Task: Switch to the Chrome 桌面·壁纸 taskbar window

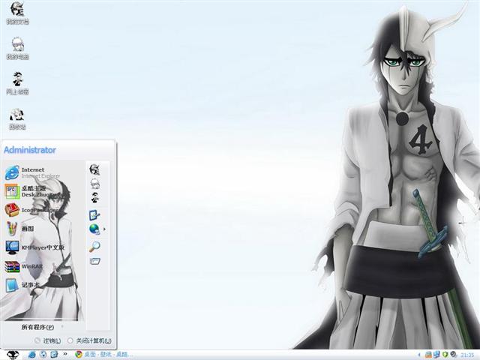Action: (x=104, y=355)
